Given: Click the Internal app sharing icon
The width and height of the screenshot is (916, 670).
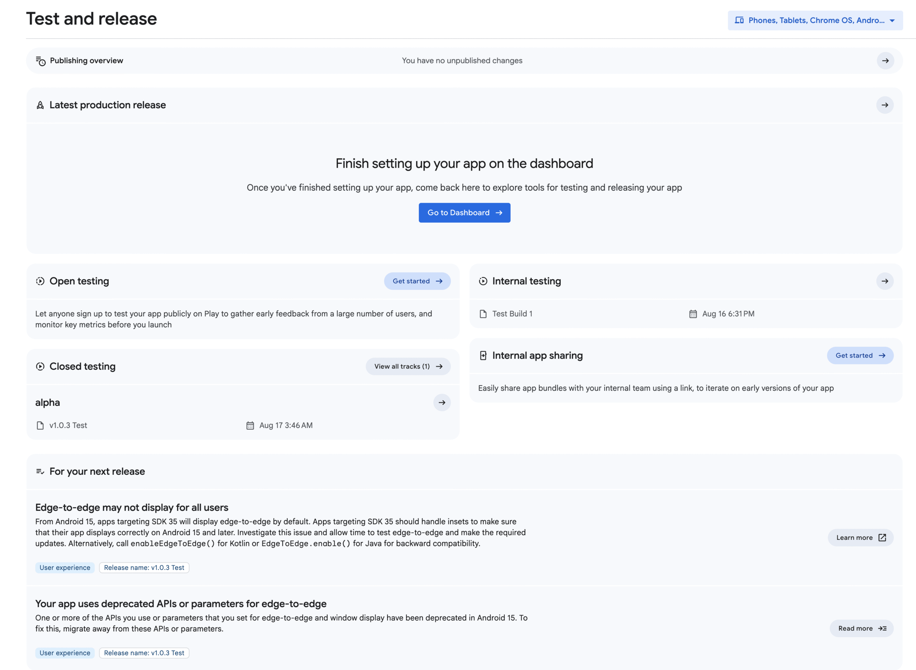Looking at the screenshot, I should pyautogui.click(x=483, y=356).
